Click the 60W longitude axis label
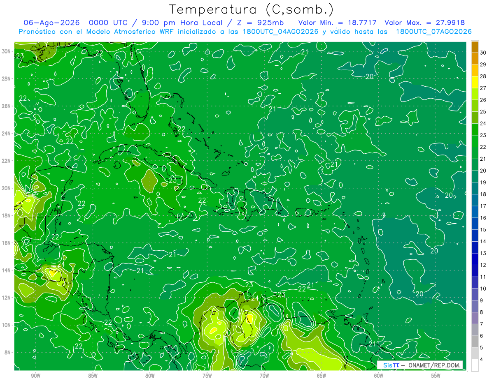Image resolution: width=494 pixels, height=381 pixels. pyautogui.click(x=379, y=376)
